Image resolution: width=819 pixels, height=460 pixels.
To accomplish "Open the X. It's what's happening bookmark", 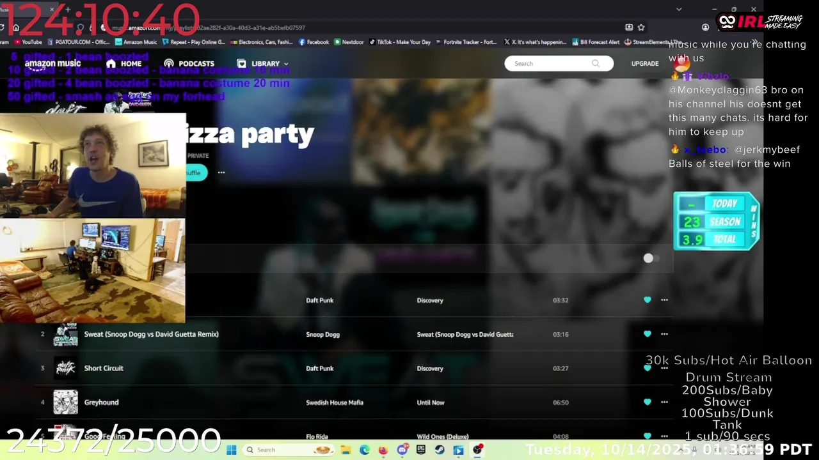I will pos(535,42).
